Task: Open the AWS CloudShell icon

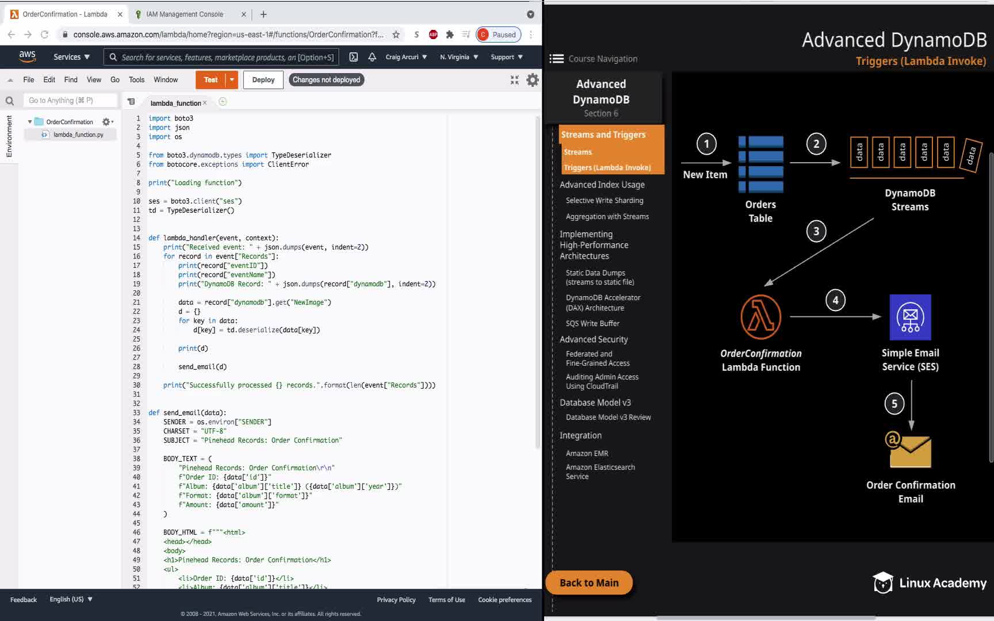Action: coord(354,57)
